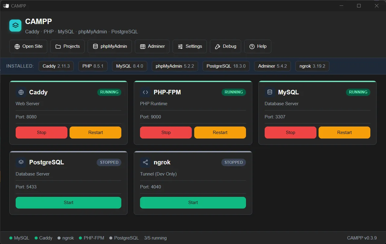Click the 'PHP Runtime' description
The width and height of the screenshot is (386, 244).
(154, 104)
